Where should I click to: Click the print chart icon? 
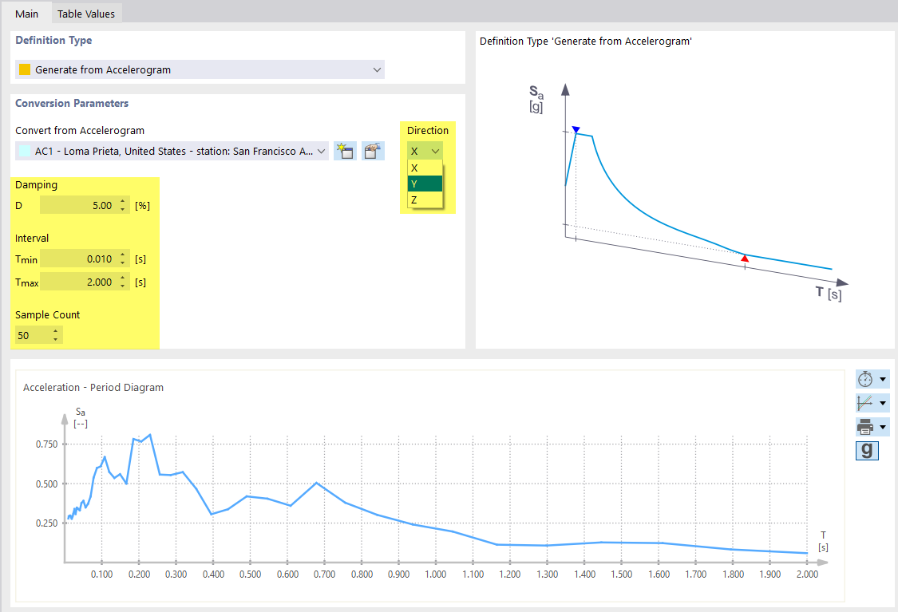pyautogui.click(x=864, y=426)
